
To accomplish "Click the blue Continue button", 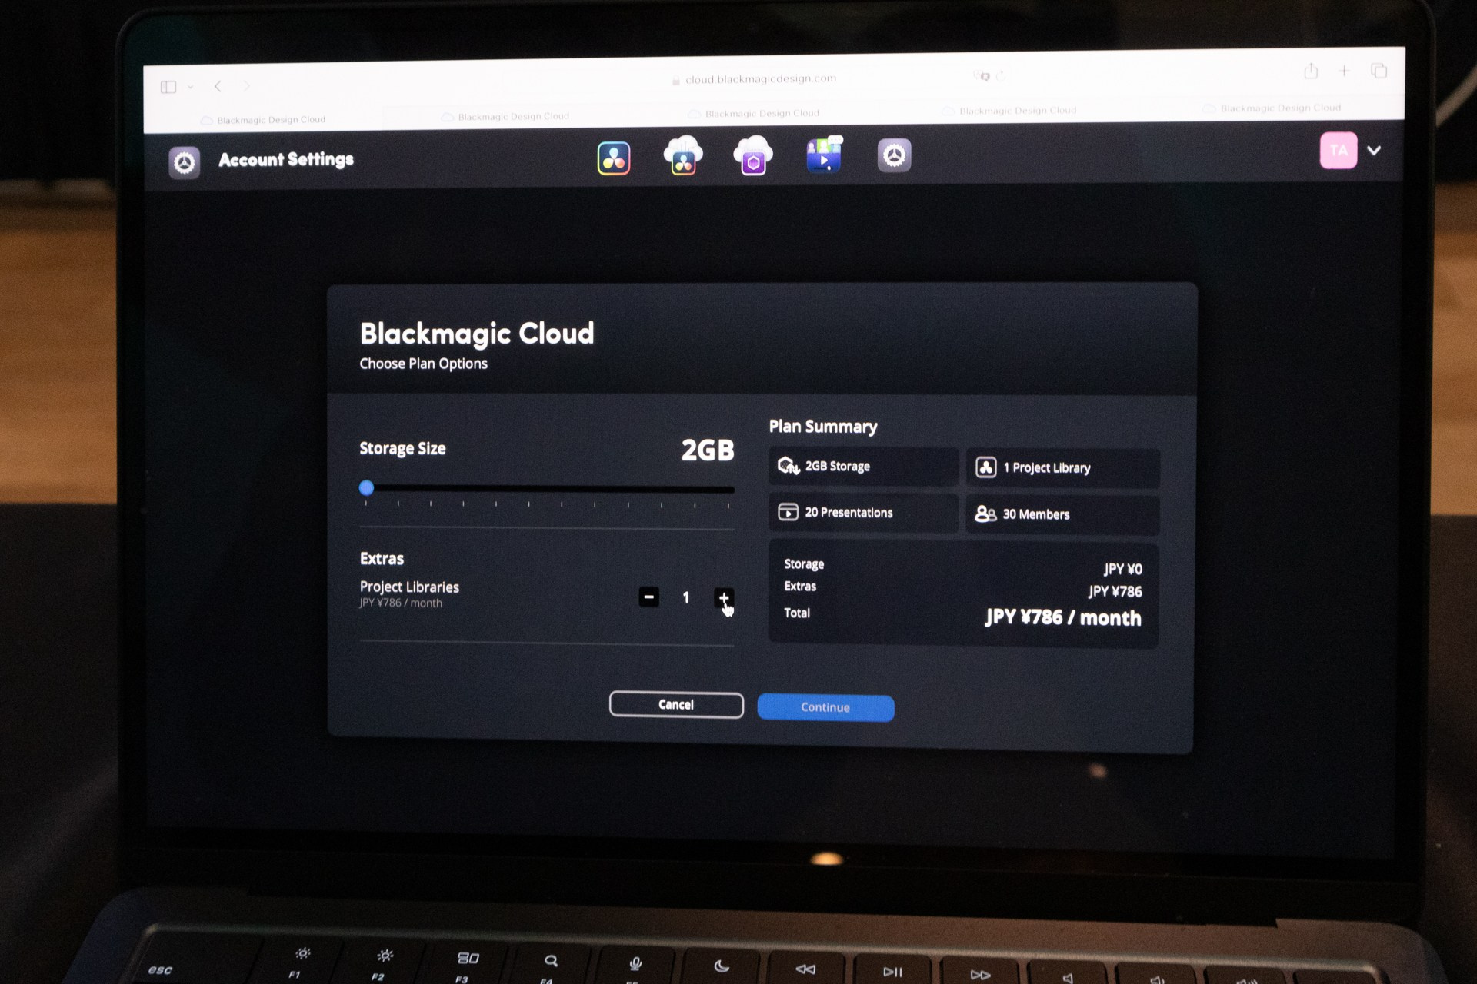I will (x=825, y=707).
